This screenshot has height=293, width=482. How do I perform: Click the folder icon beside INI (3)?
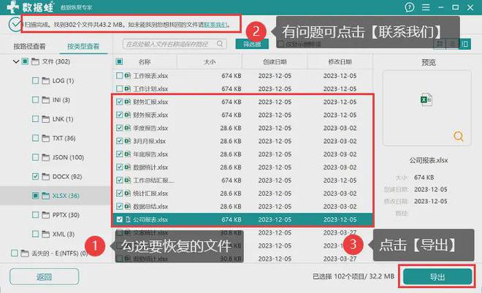click(x=45, y=100)
